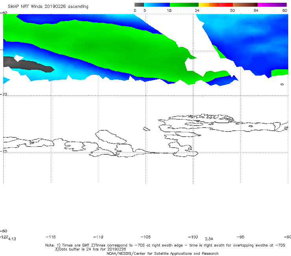291x256 pixels.
Task: Click the colorbar label '18'
Action: [169, 10]
